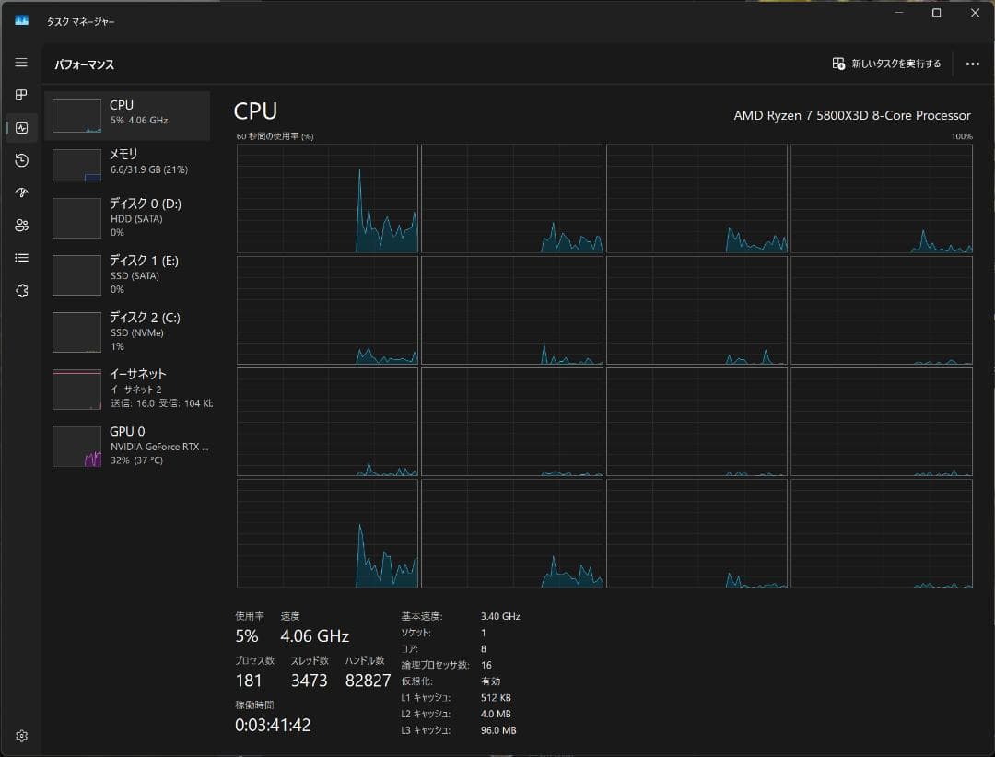
Task: Expand the navigation pane with the hamburger icon
Action: (x=21, y=62)
